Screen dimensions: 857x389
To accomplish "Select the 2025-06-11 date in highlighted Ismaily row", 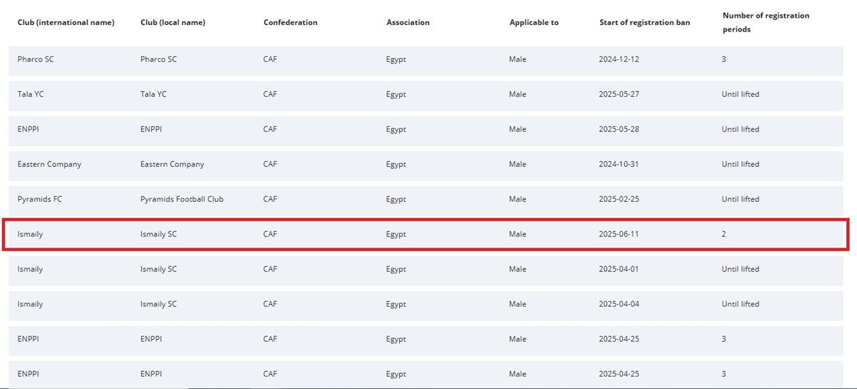I will pyautogui.click(x=618, y=234).
